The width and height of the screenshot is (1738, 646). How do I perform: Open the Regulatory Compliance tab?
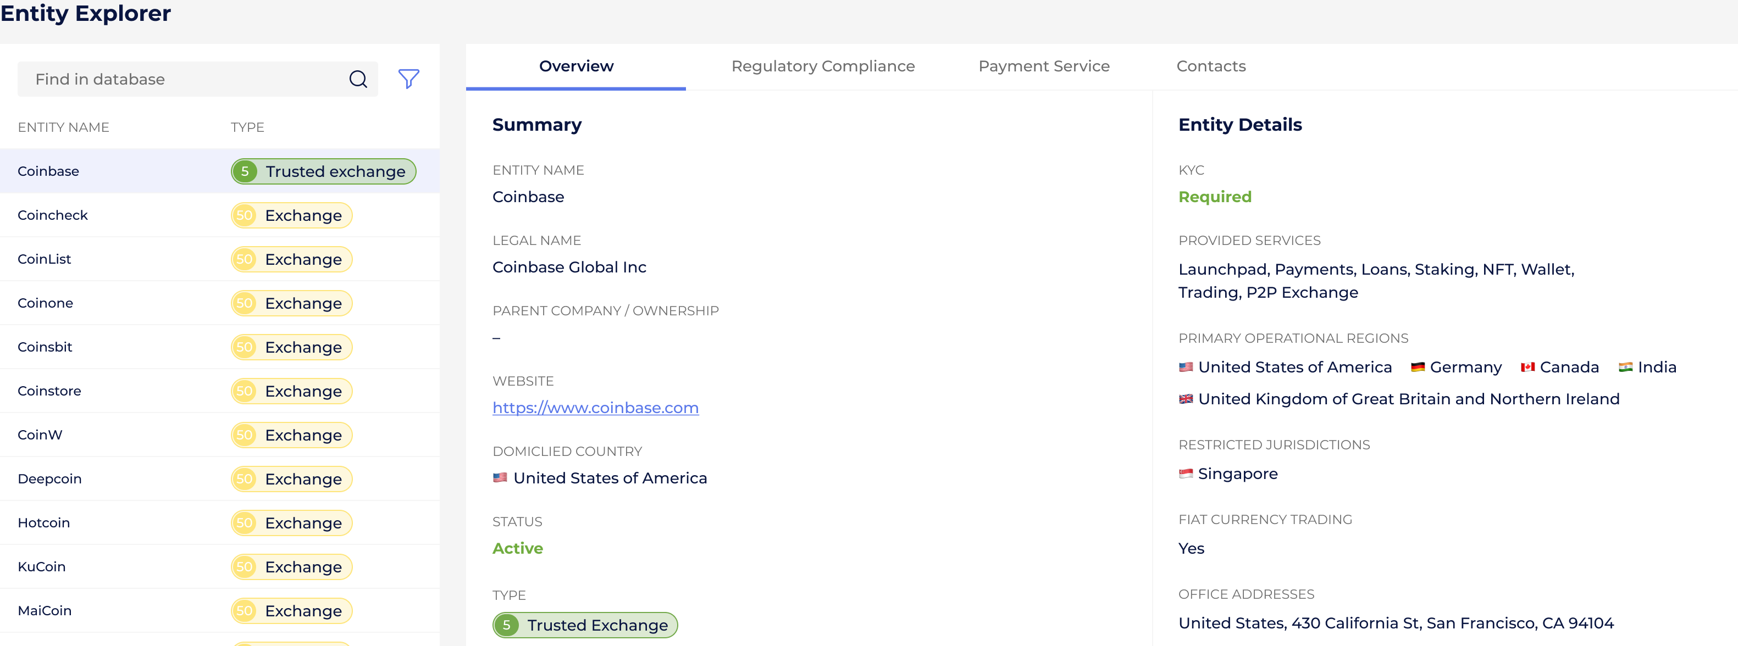point(822,66)
